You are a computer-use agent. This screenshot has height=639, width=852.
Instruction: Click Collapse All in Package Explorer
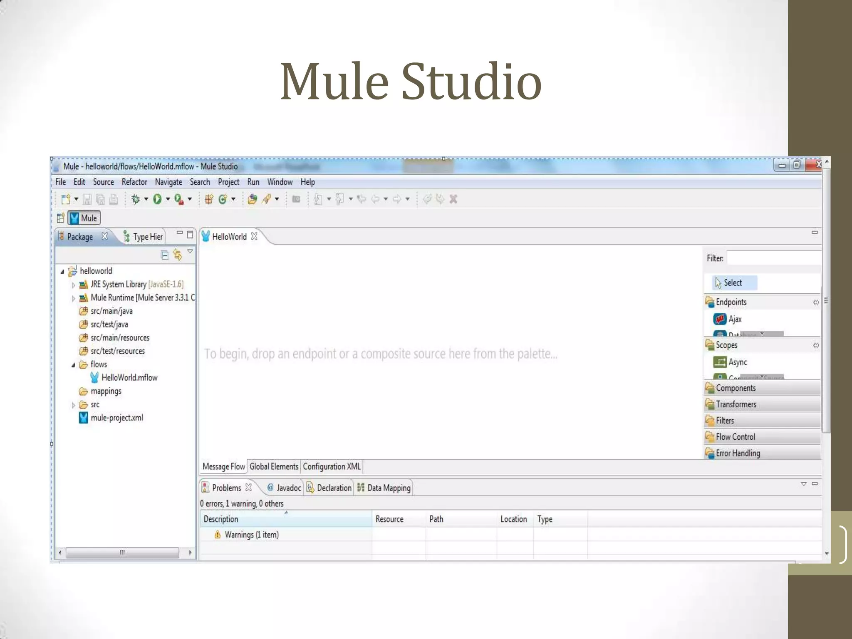point(165,255)
